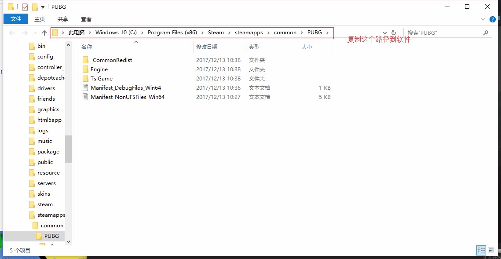Switch to Large Icons view in status bar
This screenshot has width=501, height=259.
pos(490,250)
